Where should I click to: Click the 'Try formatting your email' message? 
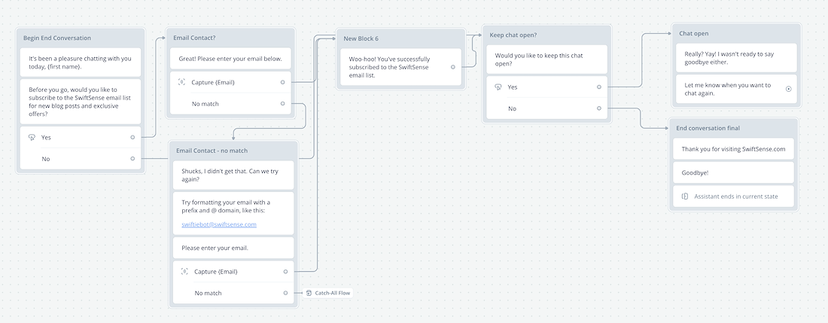click(233, 213)
